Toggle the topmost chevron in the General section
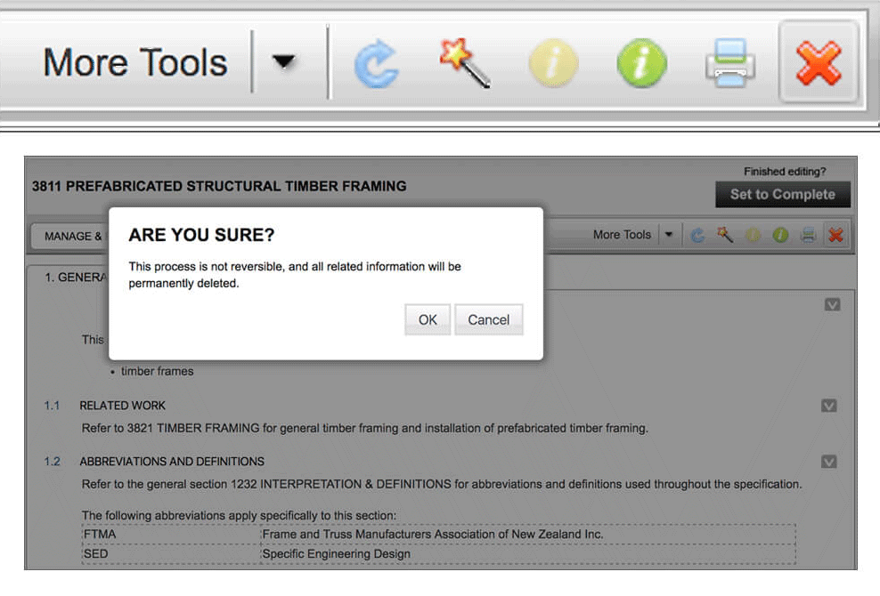 pos(832,304)
